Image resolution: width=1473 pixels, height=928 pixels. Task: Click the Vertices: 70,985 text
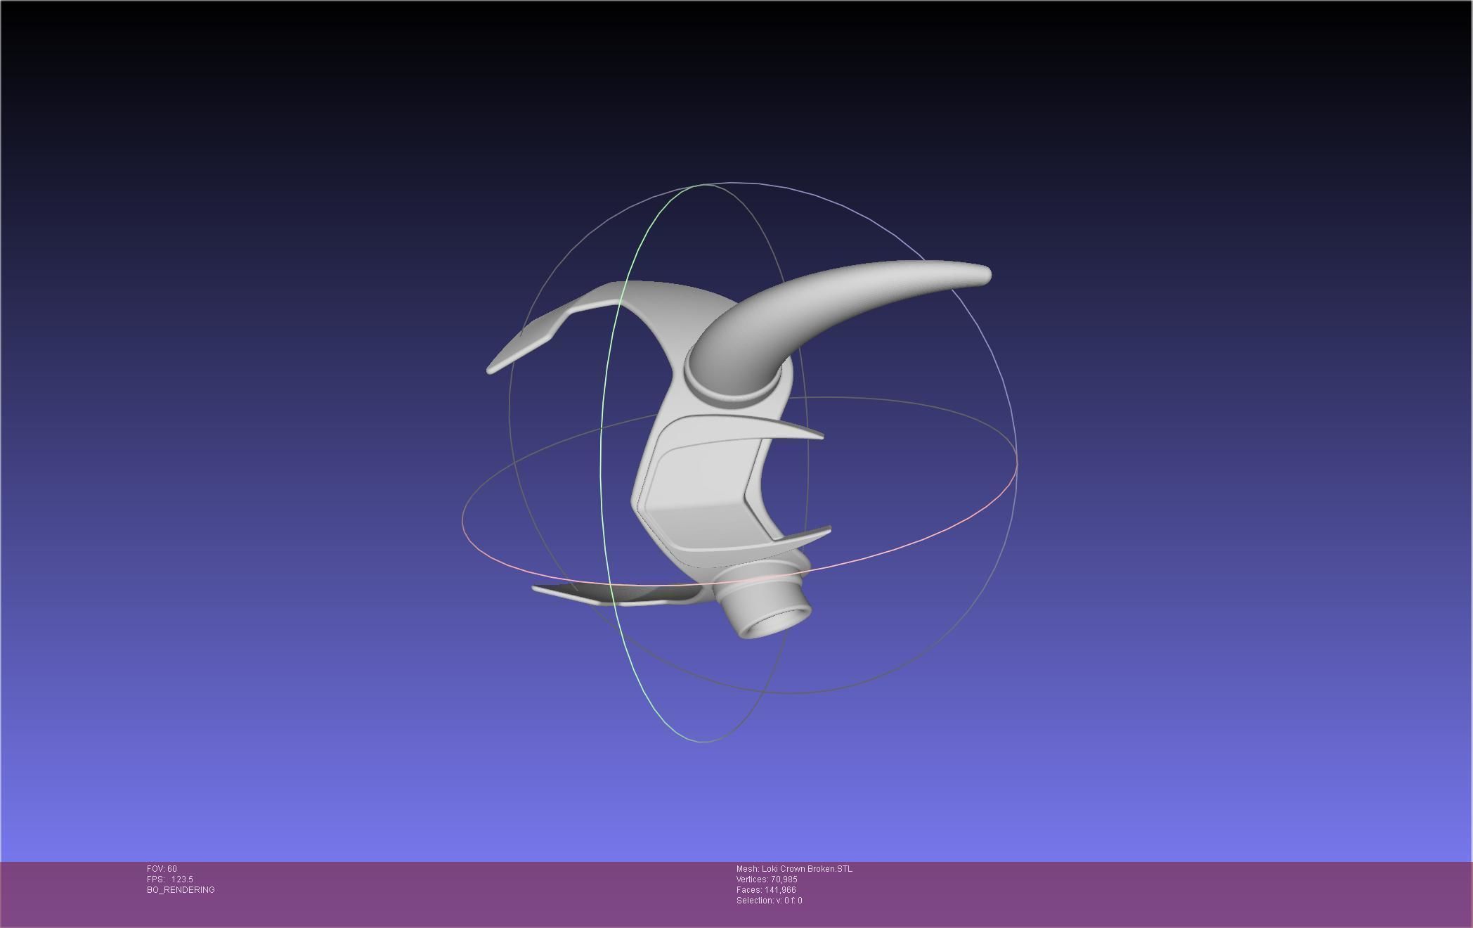click(767, 879)
